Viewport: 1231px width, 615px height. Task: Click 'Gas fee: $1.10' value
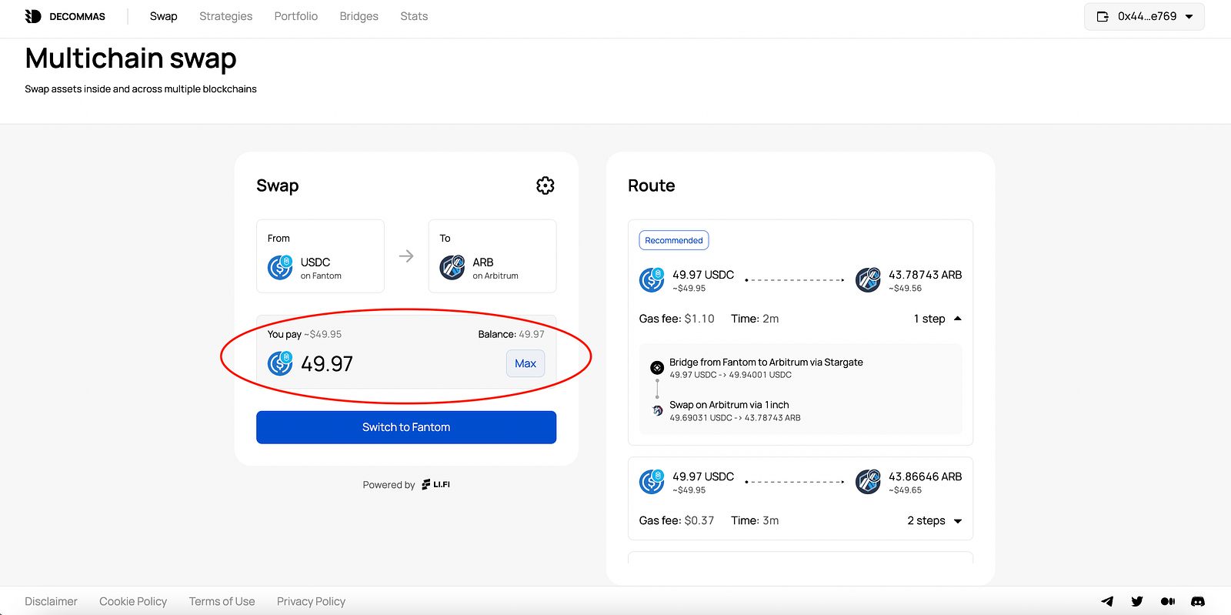click(677, 319)
